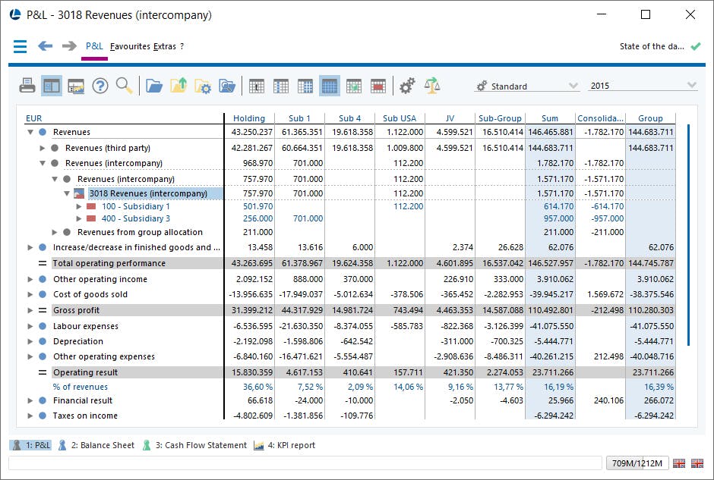Click the folder with green arrow icon

click(178, 86)
